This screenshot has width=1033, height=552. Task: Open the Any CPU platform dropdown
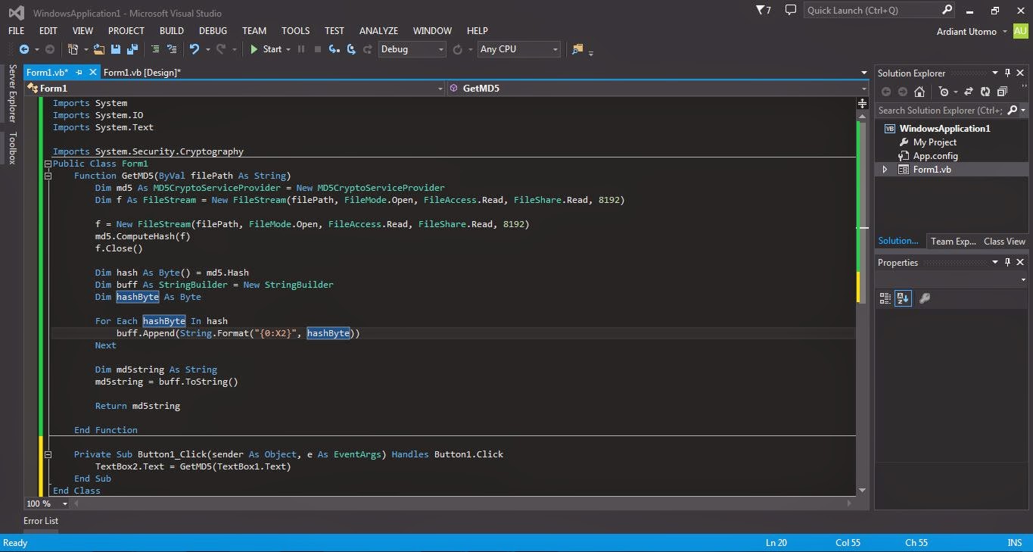click(555, 49)
